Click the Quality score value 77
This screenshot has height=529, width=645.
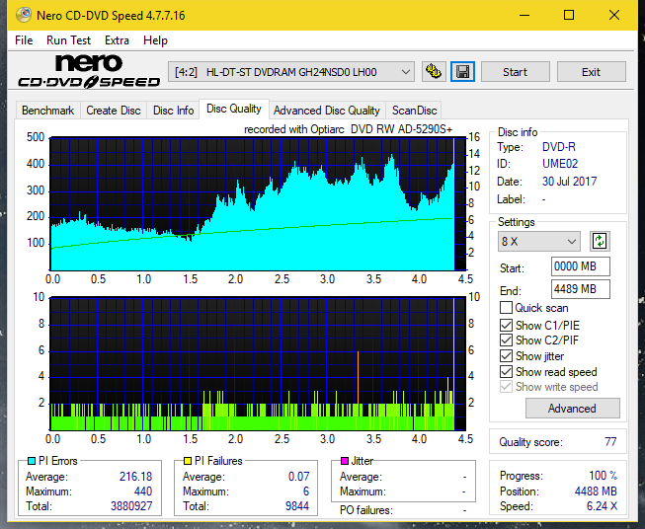610,442
